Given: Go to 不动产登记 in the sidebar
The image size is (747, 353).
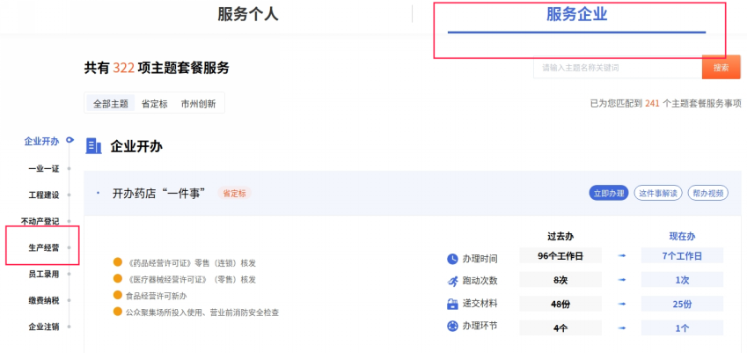Looking at the screenshot, I should tap(40, 221).
